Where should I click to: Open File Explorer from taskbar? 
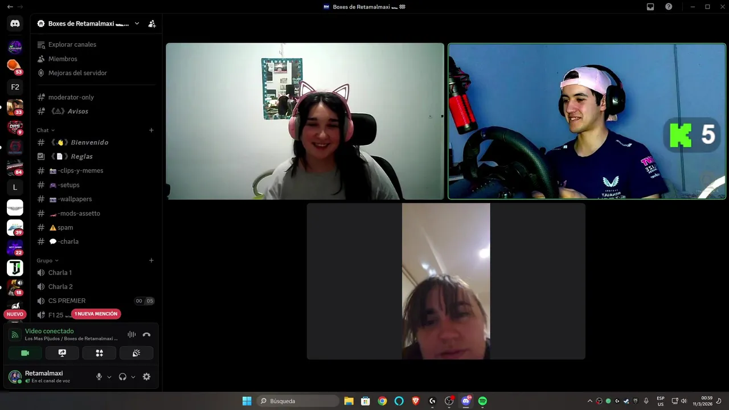[x=349, y=401]
